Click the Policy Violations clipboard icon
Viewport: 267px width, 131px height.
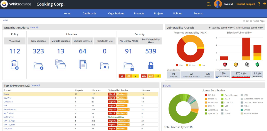pos(14,65)
